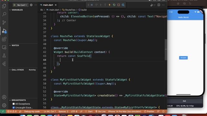Enable the All Exceptions breakpoint checkbox

pyautogui.click(x=14, y=104)
